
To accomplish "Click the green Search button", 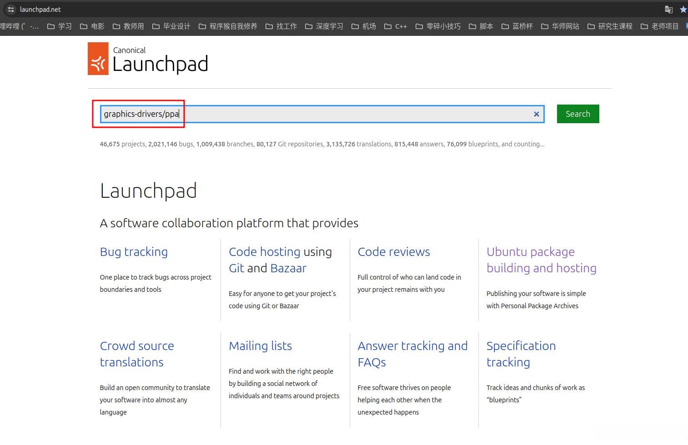I will pos(578,114).
